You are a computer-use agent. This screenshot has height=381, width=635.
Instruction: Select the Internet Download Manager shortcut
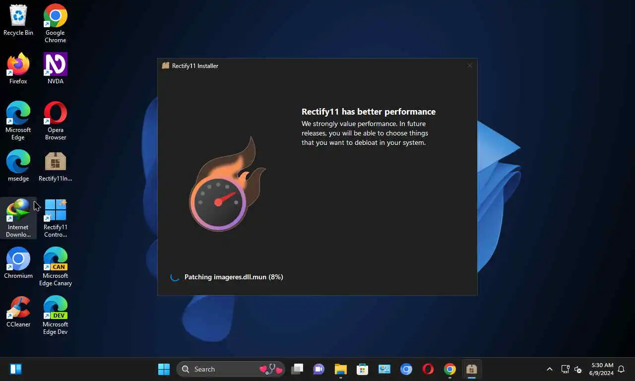pos(18,218)
